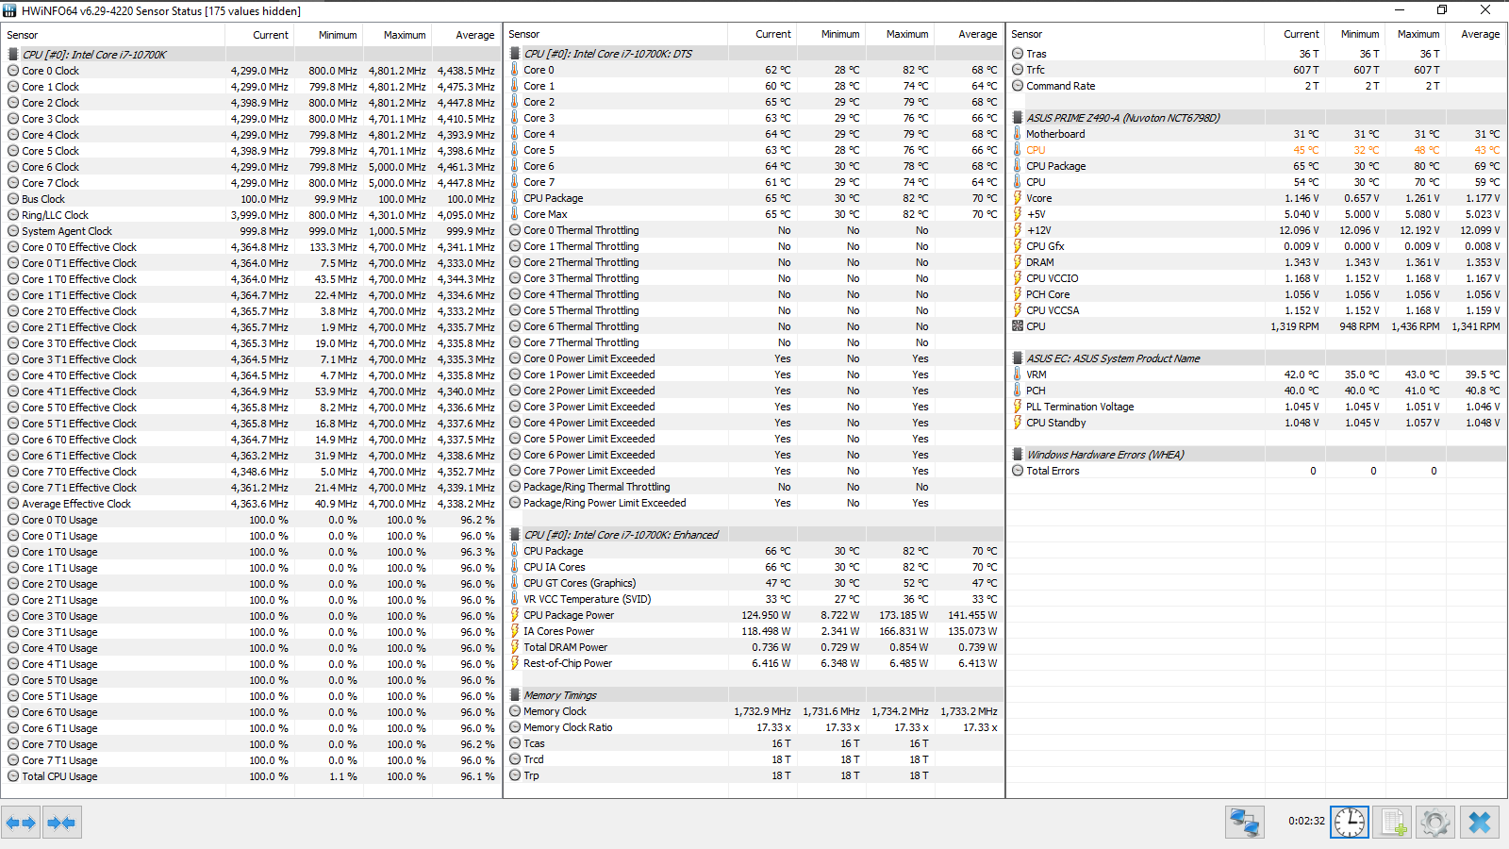1509x849 pixels.
Task: Select the Windows Hardware Errors (WHEA) header
Action: tap(1256, 455)
